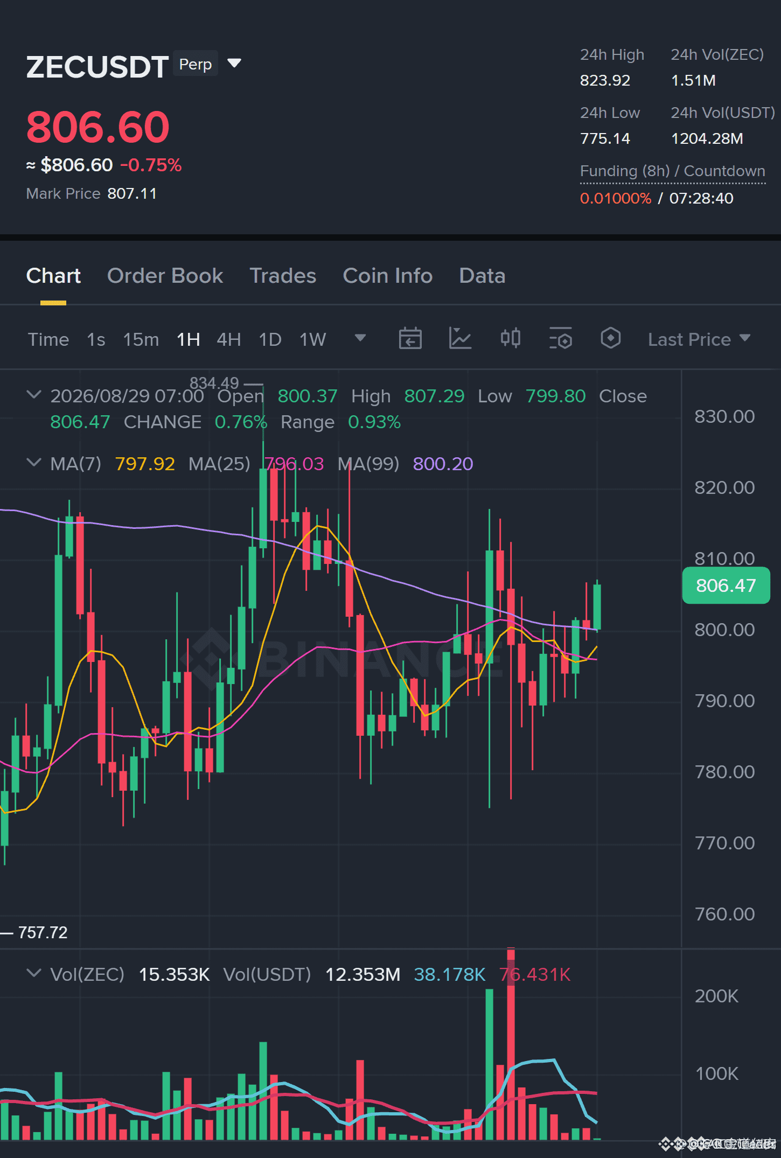Click the funding rate 0.01000%
The image size is (781, 1158).
616,199
